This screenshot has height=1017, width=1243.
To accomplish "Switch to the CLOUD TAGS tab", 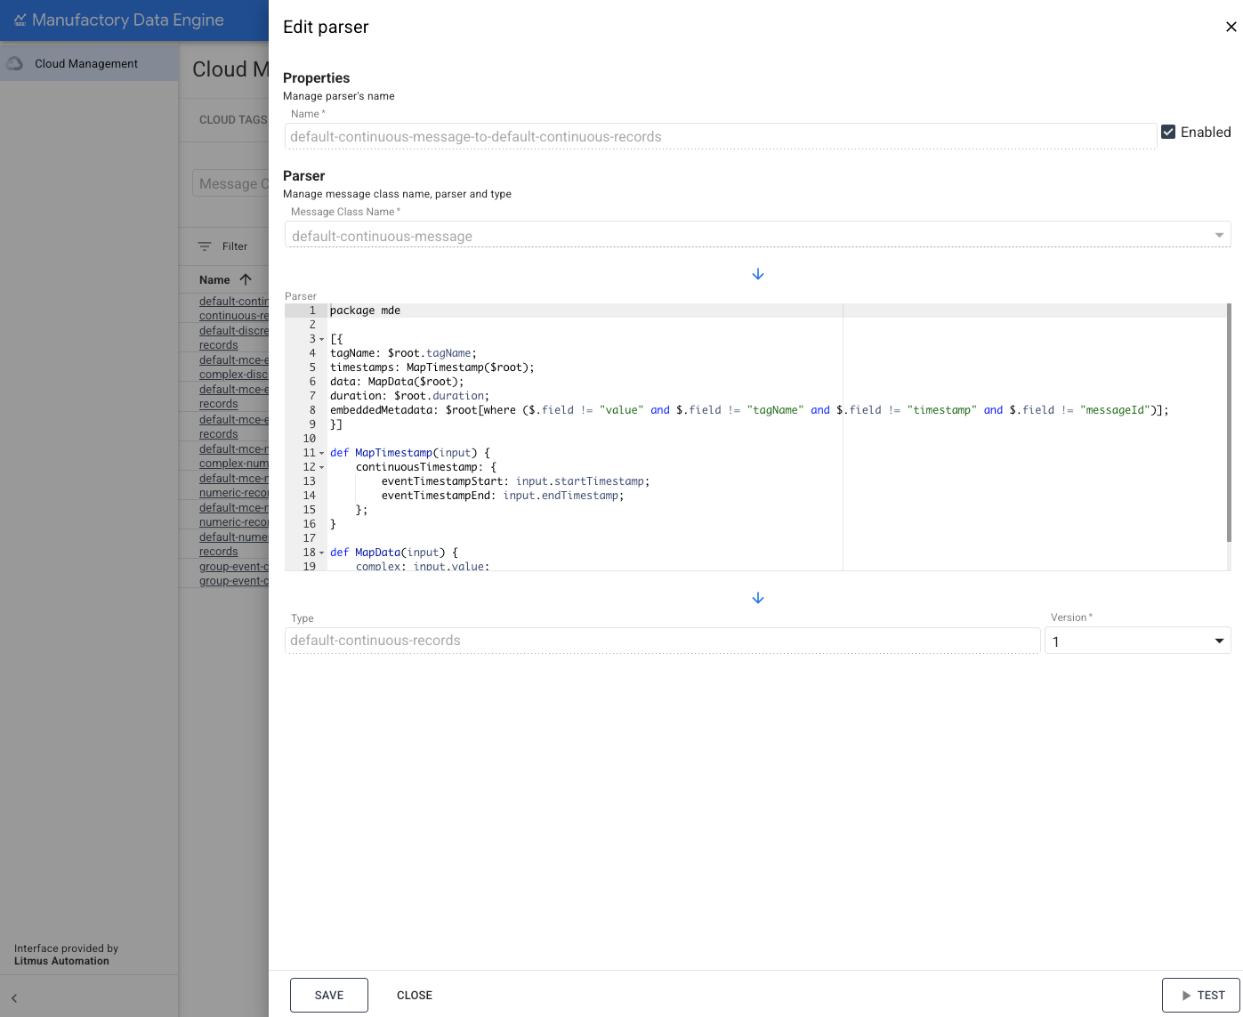I will point(233,119).
